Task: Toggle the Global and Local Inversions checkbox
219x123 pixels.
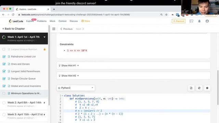Action: point(4,86)
